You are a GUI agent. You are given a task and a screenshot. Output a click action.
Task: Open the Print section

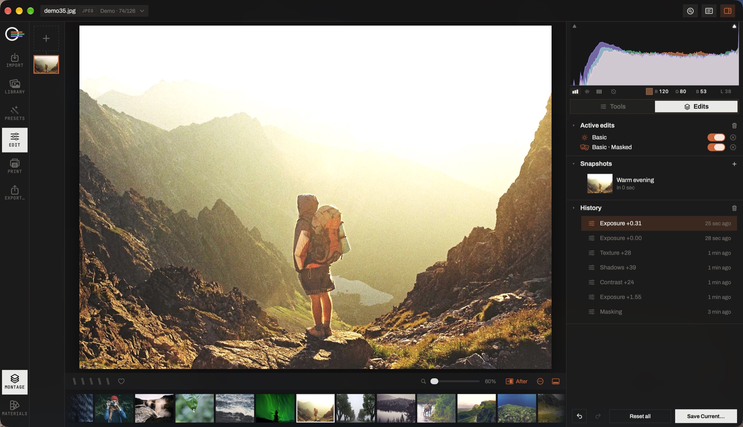14,166
